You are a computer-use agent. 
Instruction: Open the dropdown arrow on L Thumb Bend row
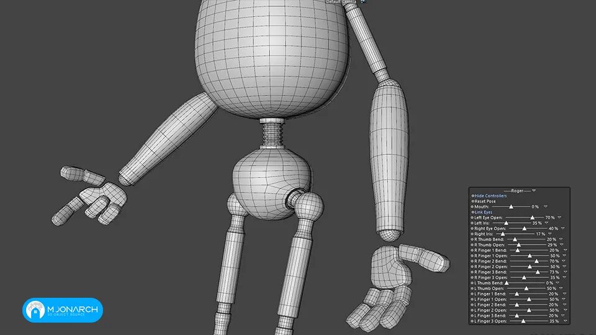558,283
